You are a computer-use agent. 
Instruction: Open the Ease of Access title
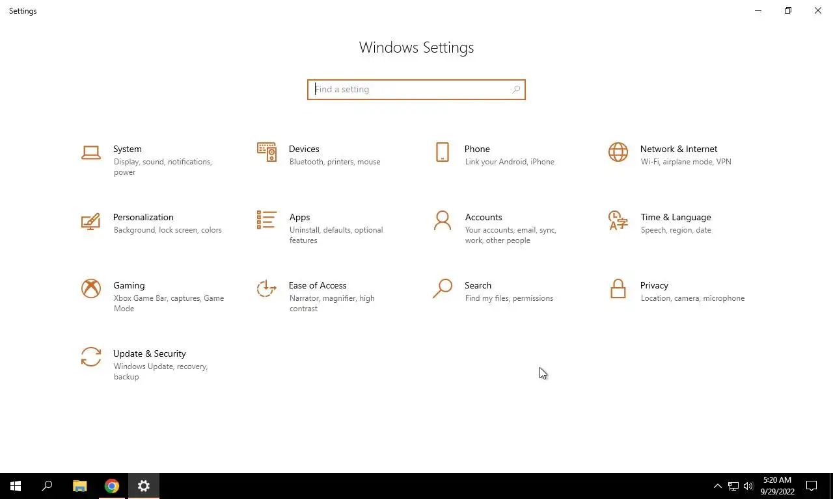tap(318, 285)
